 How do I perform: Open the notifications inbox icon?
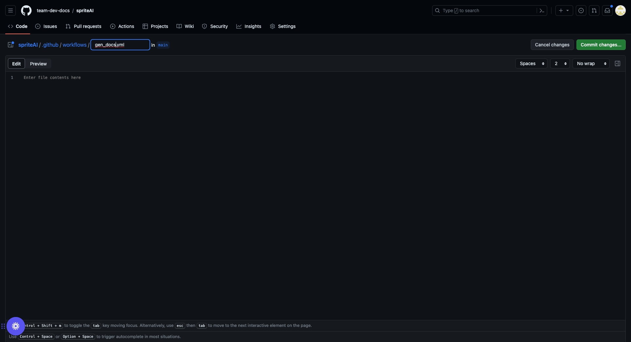(x=607, y=11)
